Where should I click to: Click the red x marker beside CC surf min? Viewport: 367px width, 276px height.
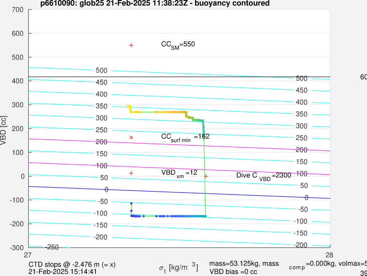pyautogui.click(x=131, y=137)
